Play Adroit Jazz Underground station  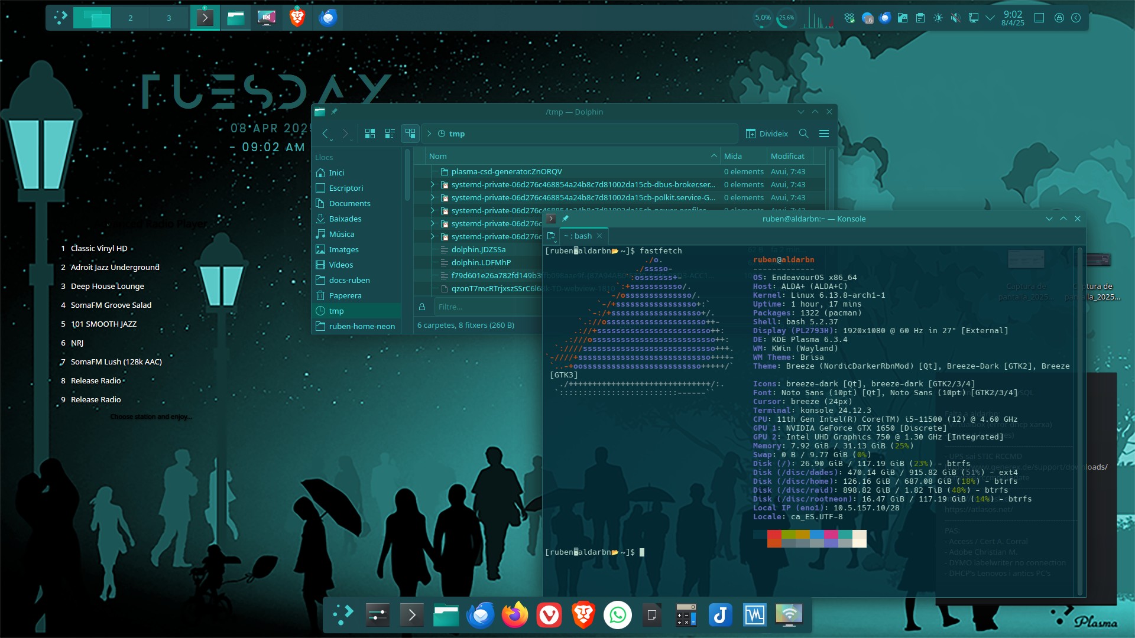[115, 267]
